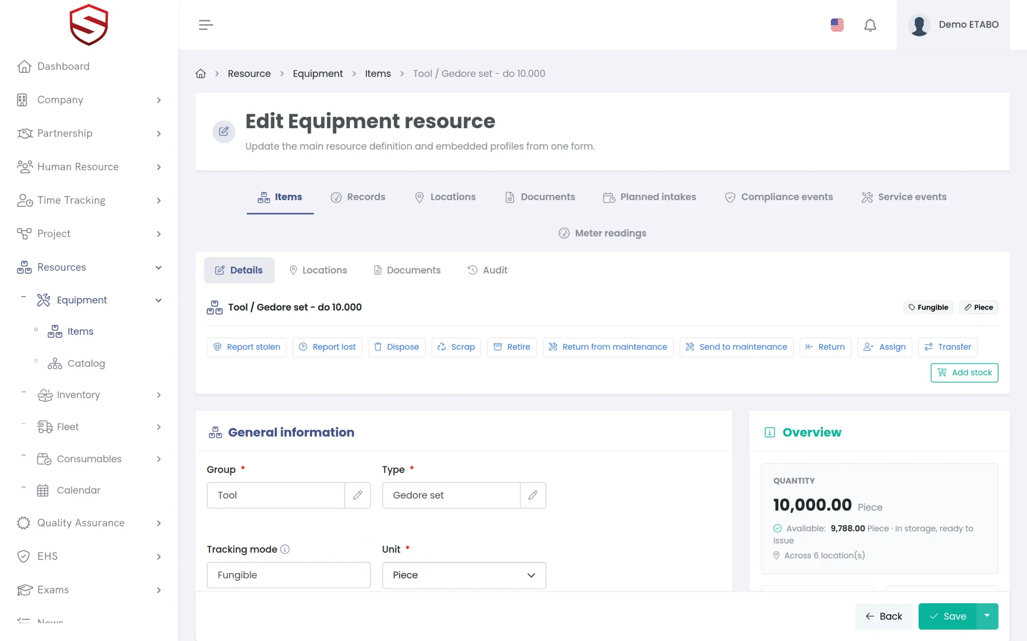Click the Equipment breadcrumb link
Screen dimensions: 1027x641
pos(317,73)
